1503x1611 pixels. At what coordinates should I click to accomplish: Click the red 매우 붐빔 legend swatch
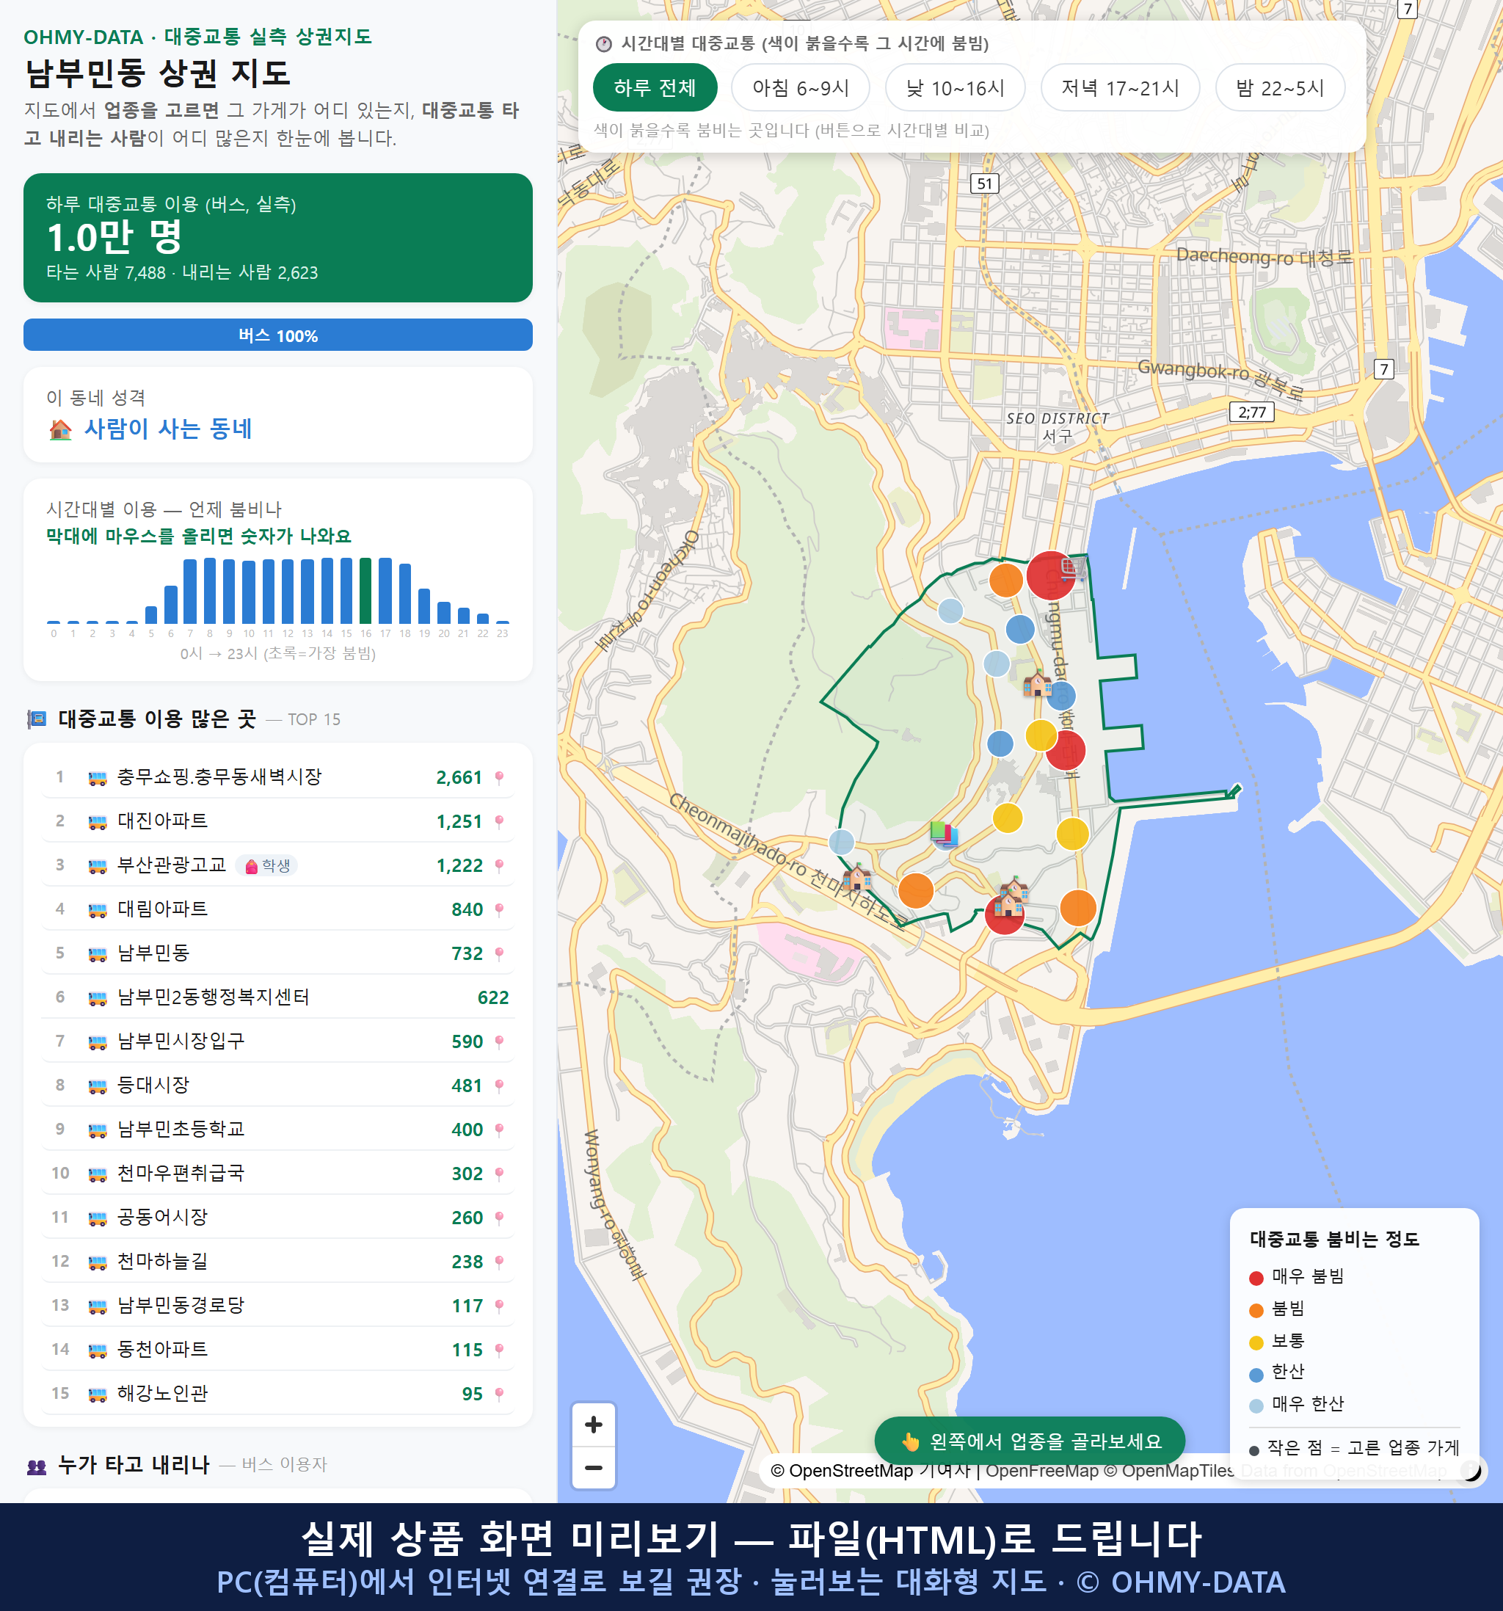tap(1256, 1278)
